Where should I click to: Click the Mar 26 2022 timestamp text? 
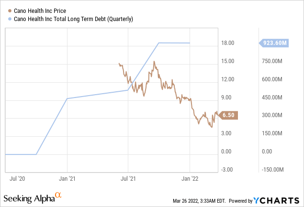(x=200, y=200)
